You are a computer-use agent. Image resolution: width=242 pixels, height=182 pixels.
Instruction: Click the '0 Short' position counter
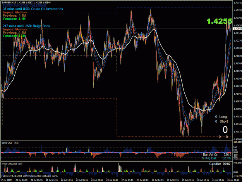coord(221,121)
